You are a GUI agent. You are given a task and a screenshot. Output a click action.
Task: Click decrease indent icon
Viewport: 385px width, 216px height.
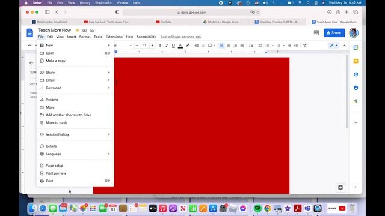pyautogui.click(x=289, y=46)
